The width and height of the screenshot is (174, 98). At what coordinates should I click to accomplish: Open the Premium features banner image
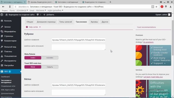click(153, 55)
